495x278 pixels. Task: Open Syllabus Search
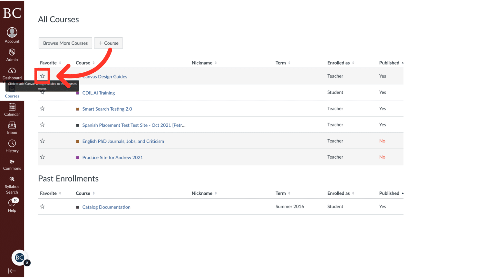[12, 185]
